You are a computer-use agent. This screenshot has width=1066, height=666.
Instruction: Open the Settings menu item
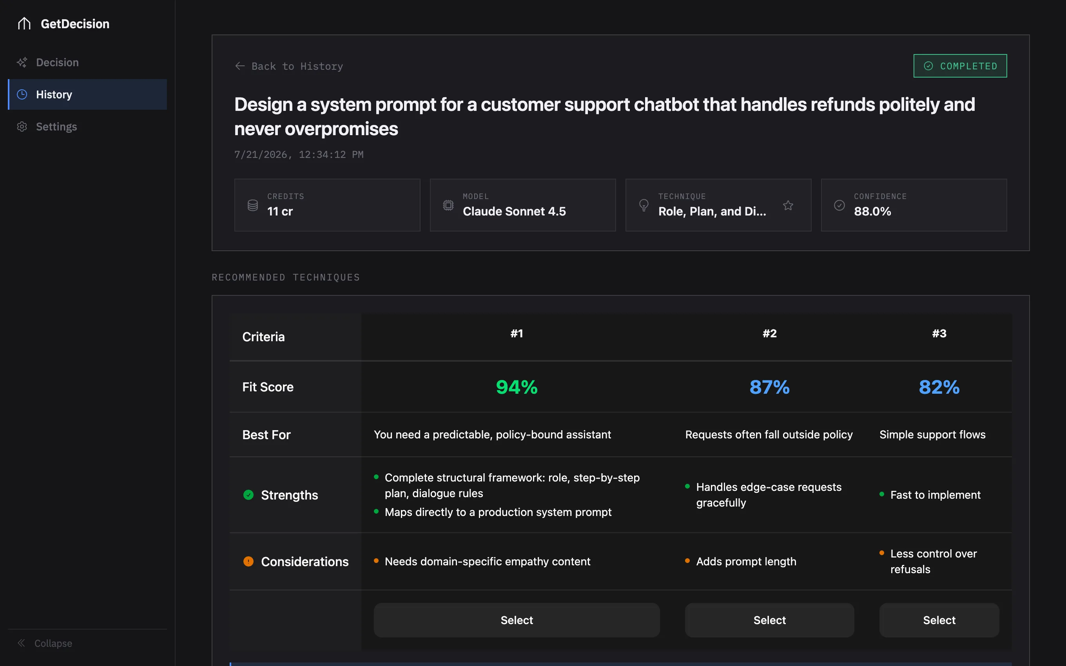point(87,127)
